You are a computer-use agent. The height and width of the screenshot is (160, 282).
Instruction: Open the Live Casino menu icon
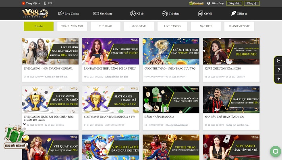coord(61,13)
